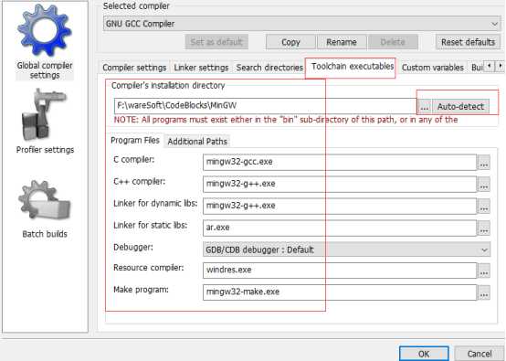506x361 pixels.
Task: Click the Resource compiler input field
Action: [340, 271]
